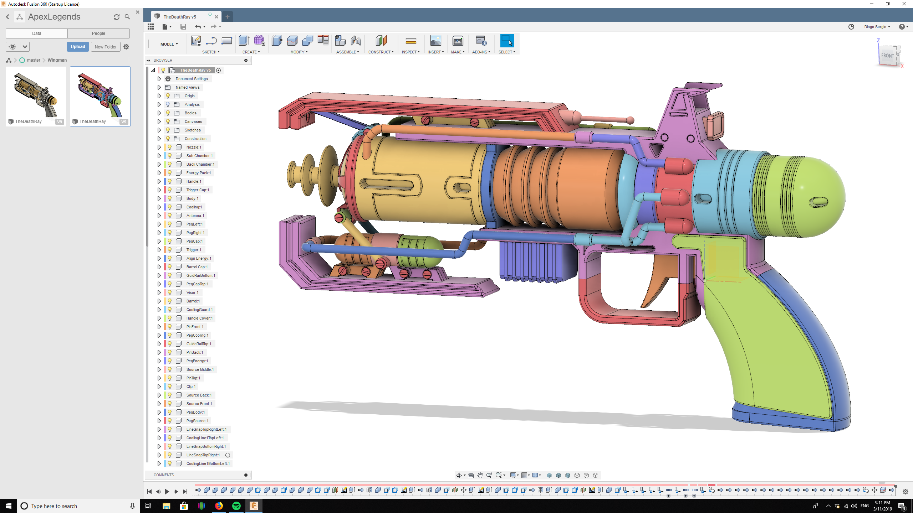Open the 3D Print make tool
The width and height of the screenshot is (913, 513).
point(458,41)
